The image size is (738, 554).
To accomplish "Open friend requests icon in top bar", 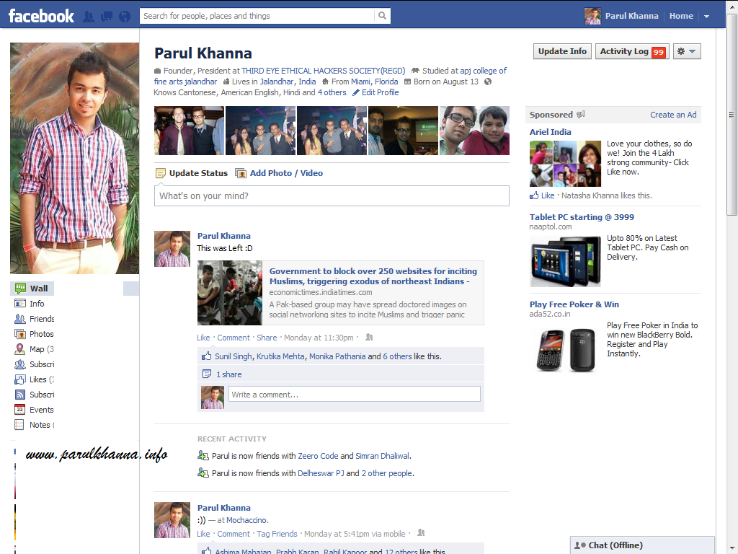I will [89, 17].
